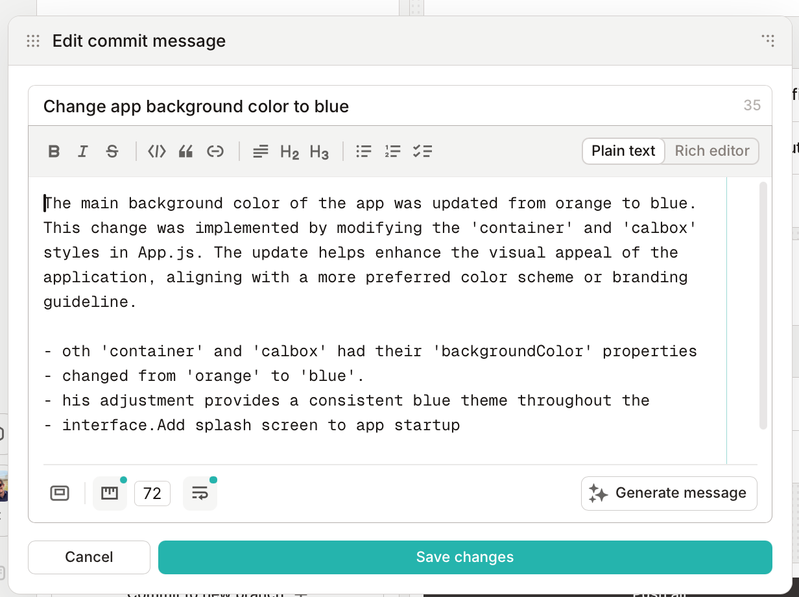The image size is (799, 597).
Task: Switch to Plain text mode
Action: click(x=624, y=151)
